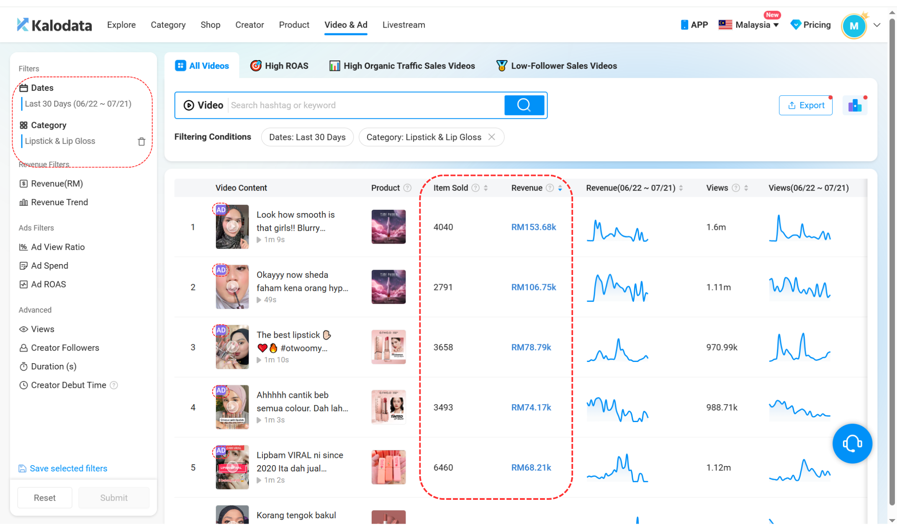This screenshot has height=527, width=897.
Task: Click the Ad View Ratio percent icon
Action: point(23,247)
